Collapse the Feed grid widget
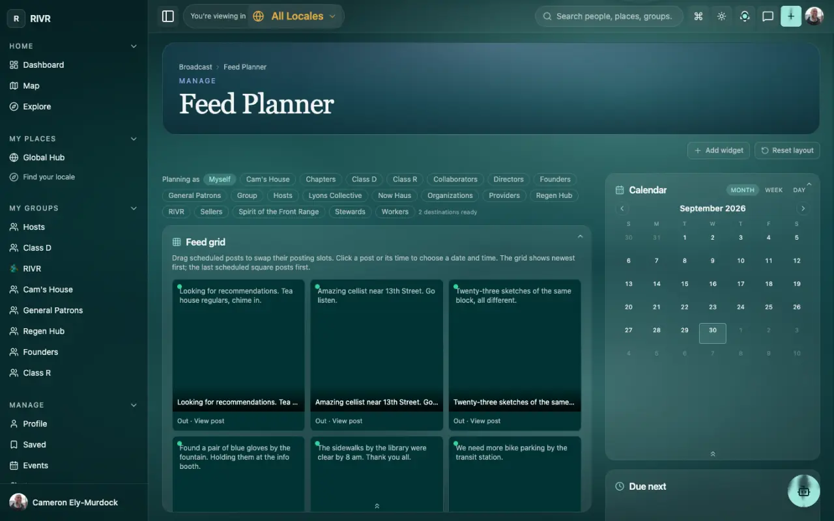Screen dimensions: 834x521 tap(580, 236)
